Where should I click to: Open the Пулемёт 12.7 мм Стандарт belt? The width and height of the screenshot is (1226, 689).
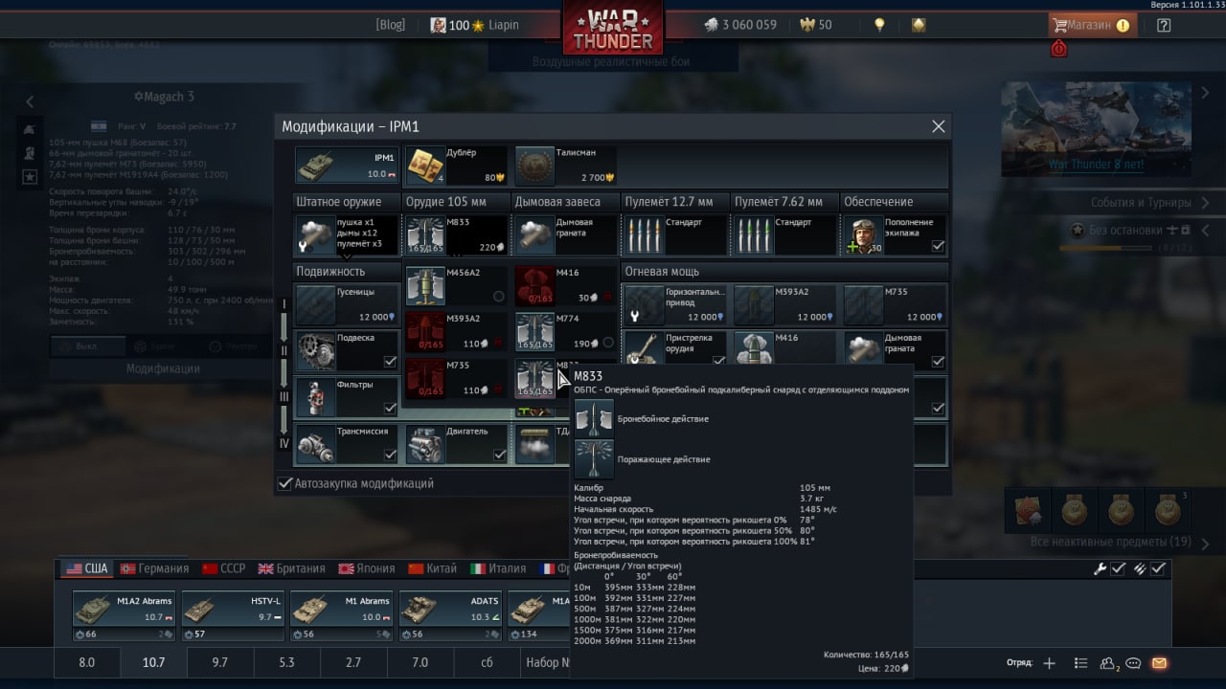tap(674, 234)
